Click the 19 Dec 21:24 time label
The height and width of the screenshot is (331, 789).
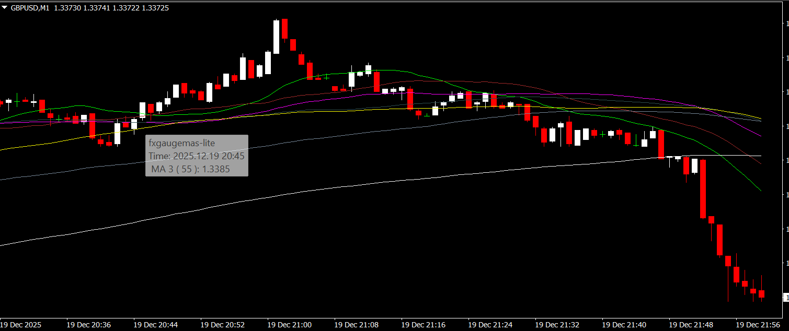pos(490,325)
